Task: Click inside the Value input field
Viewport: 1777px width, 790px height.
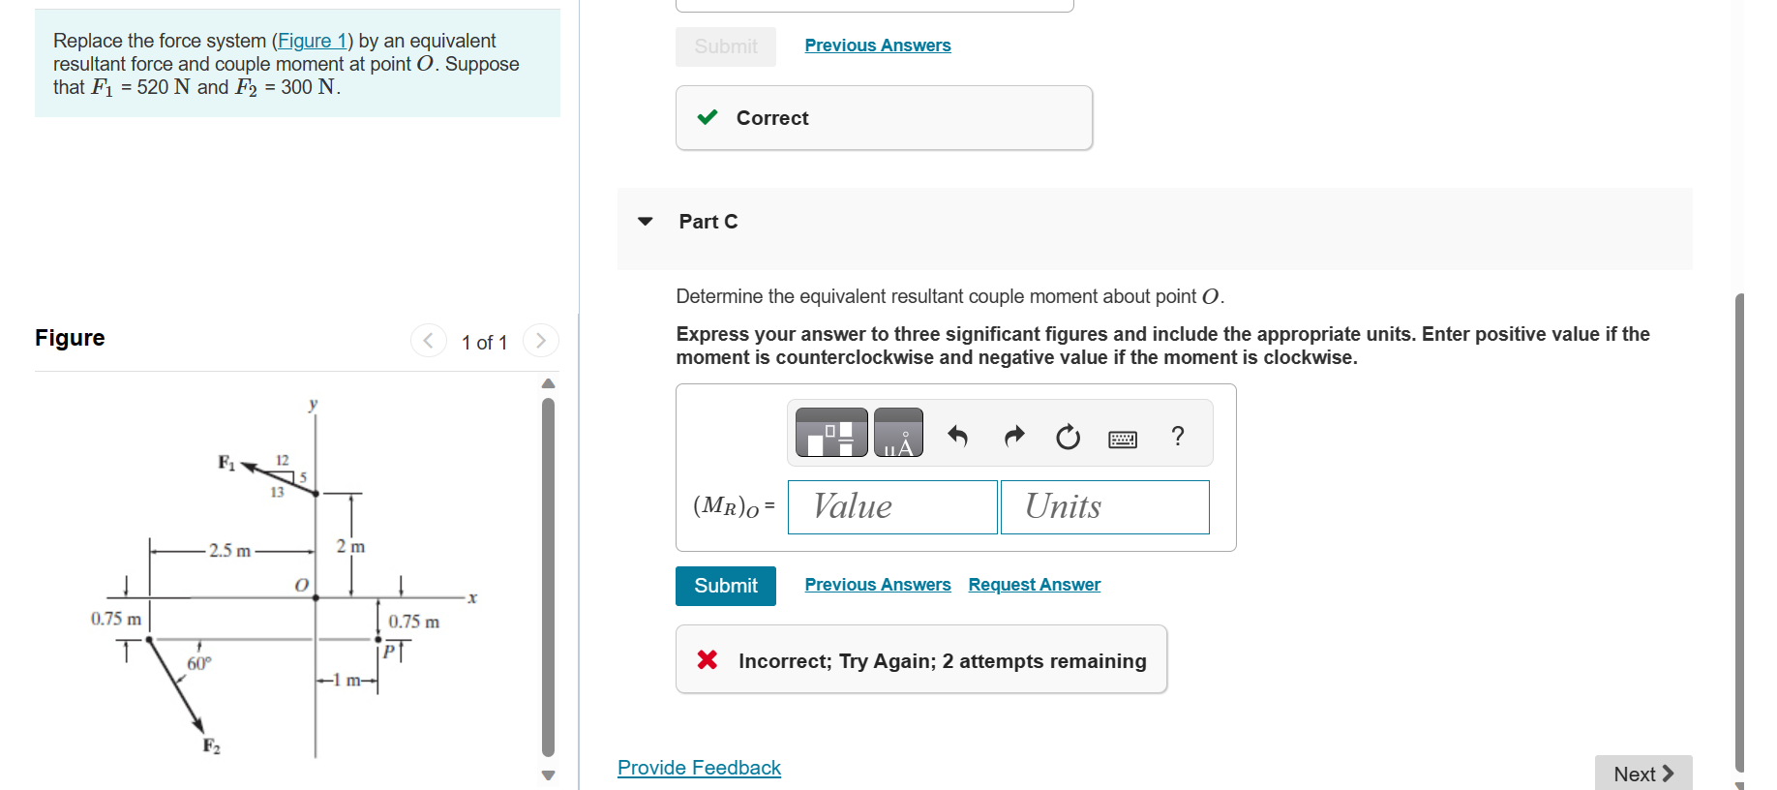Action: (x=891, y=506)
